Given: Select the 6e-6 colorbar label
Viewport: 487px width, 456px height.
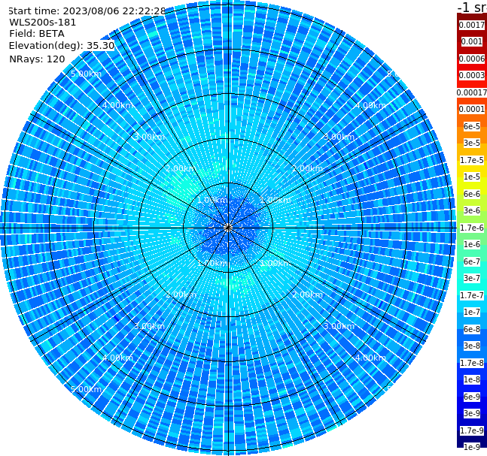Looking at the screenshot, I should click(472, 194).
